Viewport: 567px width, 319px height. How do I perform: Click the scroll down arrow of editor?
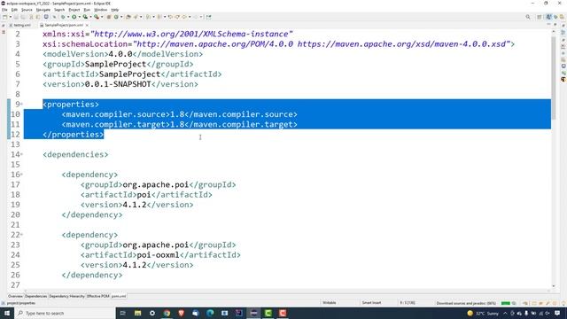[554, 286]
